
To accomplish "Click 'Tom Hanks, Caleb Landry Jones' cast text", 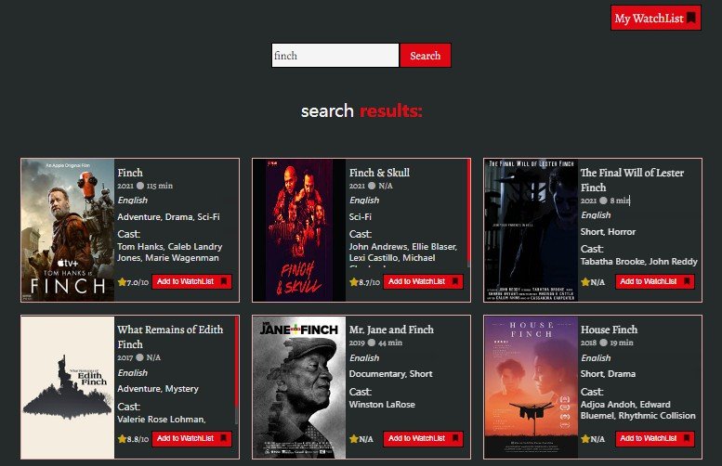I will [169, 252].
